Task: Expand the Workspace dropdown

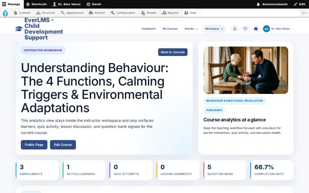Action: tap(214, 29)
